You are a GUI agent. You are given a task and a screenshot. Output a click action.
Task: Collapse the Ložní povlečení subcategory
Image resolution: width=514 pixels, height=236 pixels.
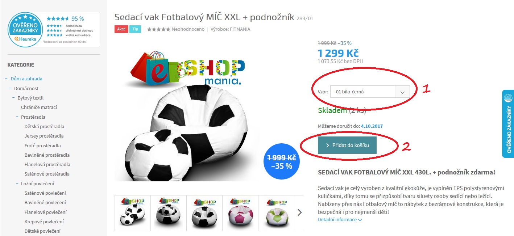point(17,184)
